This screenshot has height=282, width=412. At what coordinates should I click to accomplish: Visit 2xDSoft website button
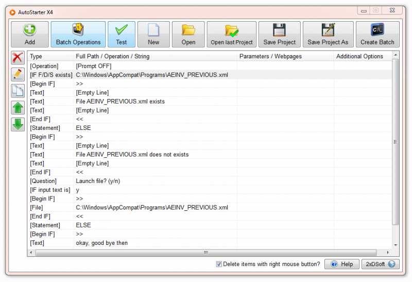[380, 264]
